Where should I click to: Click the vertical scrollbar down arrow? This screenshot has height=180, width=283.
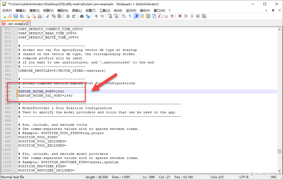tap(279, 171)
